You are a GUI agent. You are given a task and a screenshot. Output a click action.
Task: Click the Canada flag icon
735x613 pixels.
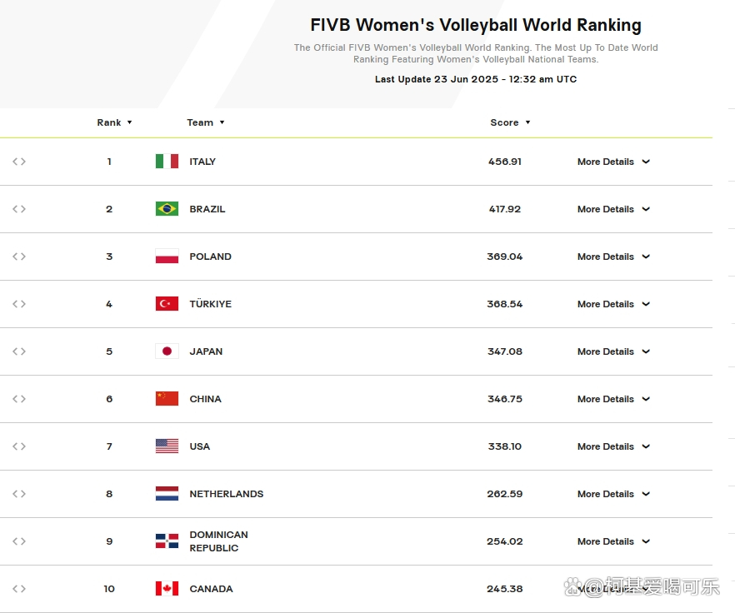167,589
